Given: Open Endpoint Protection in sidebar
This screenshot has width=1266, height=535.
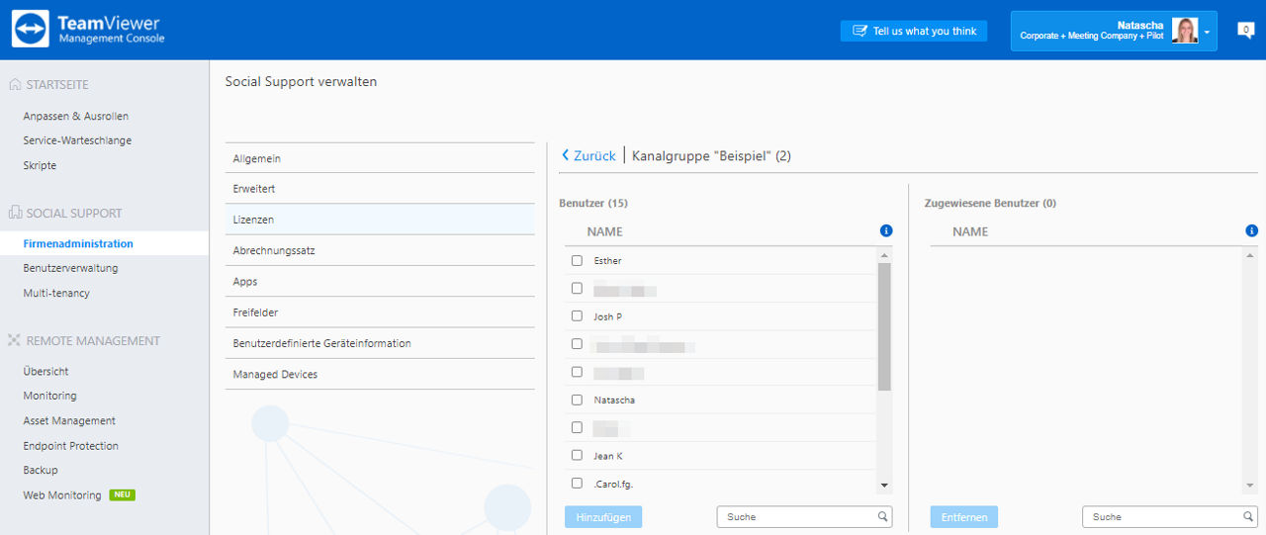Looking at the screenshot, I should click(71, 446).
